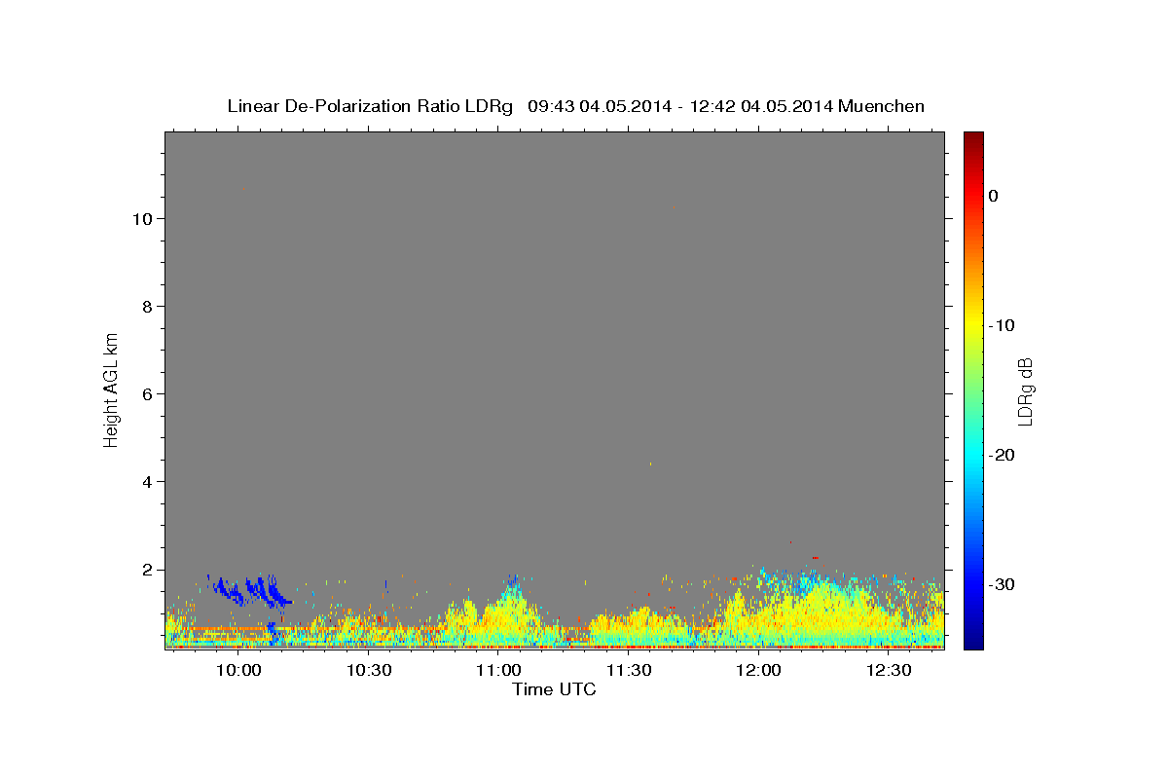Click the height tick label 6
This screenshot has width=1168, height=779.
tap(147, 394)
